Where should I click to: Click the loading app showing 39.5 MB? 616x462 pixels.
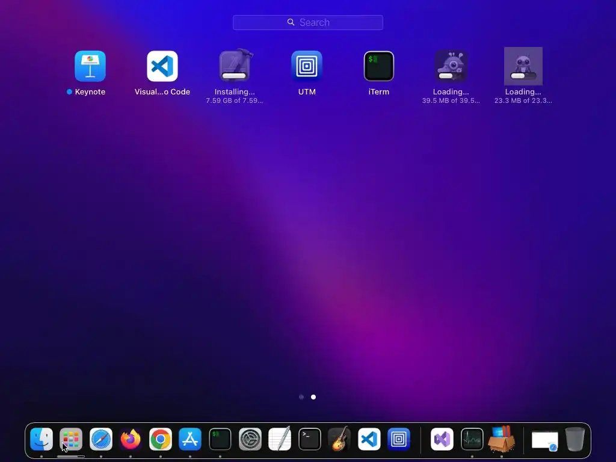coord(451,66)
